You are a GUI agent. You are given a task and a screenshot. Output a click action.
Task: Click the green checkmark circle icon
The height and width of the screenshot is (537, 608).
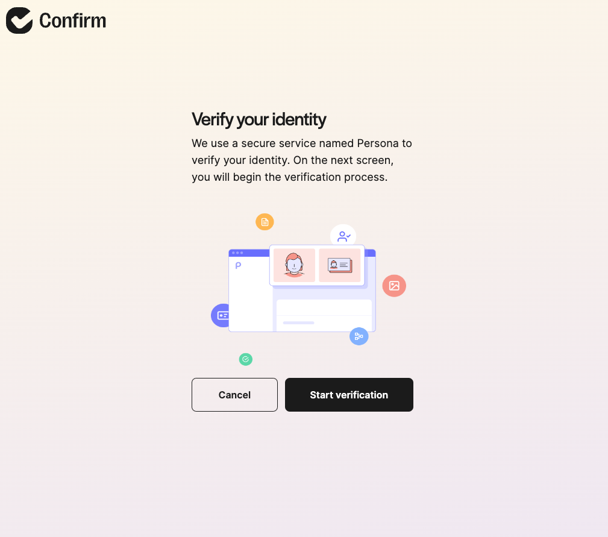[246, 359]
